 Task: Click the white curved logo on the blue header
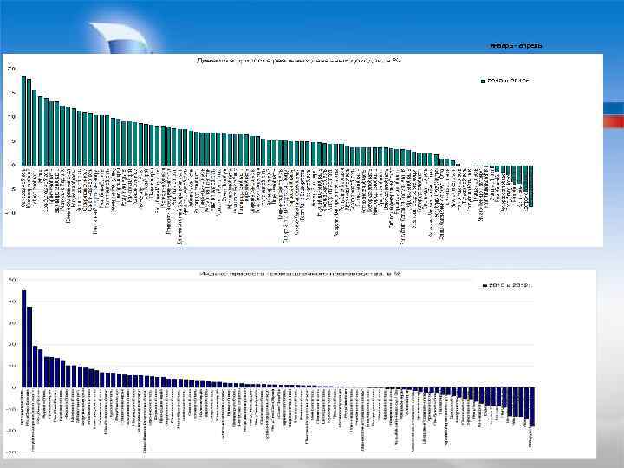tap(120, 38)
